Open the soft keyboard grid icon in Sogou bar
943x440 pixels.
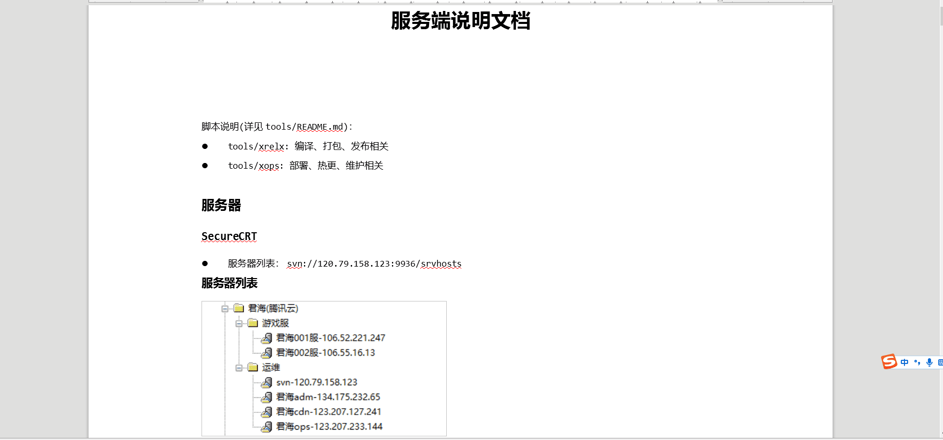[x=940, y=362]
